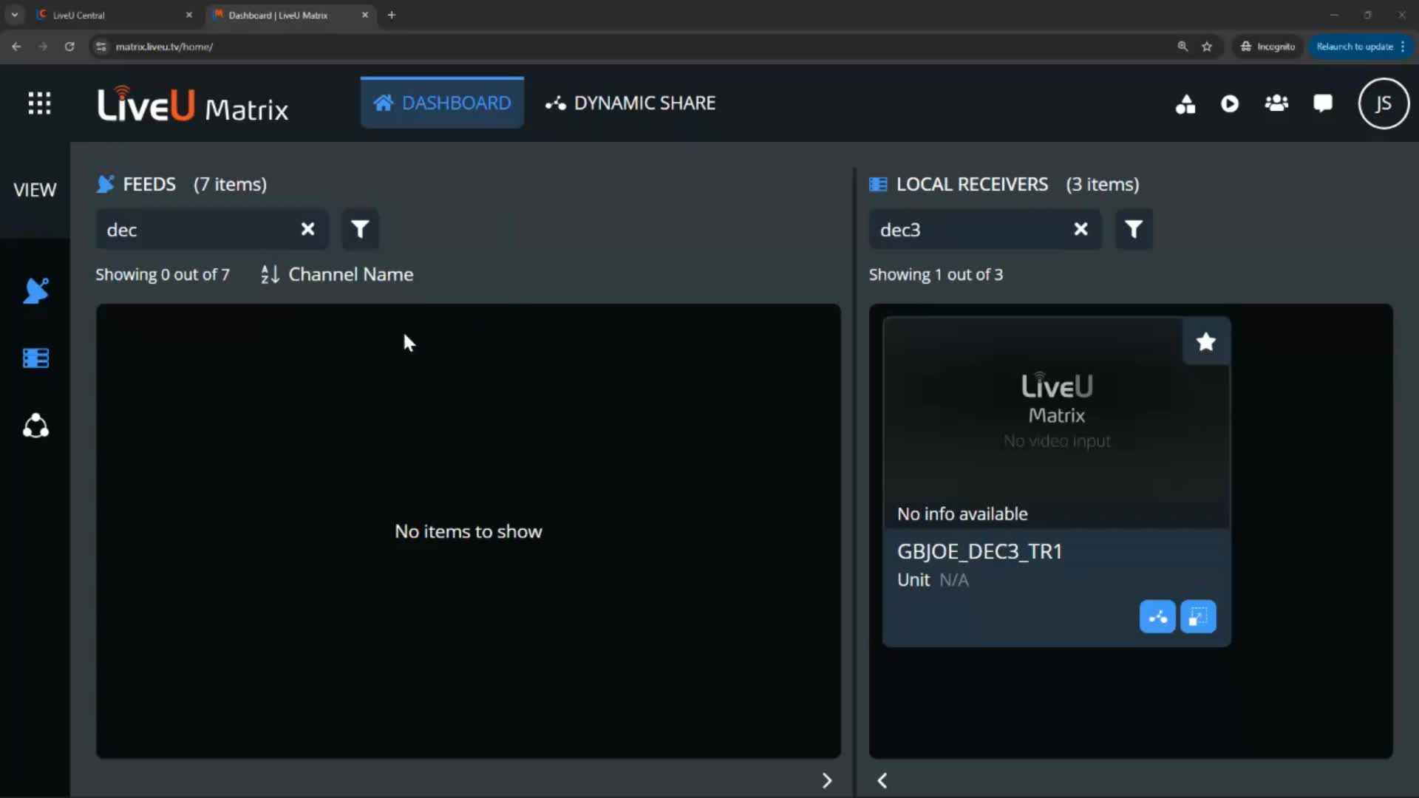Click the Feeds heading

pos(149,185)
